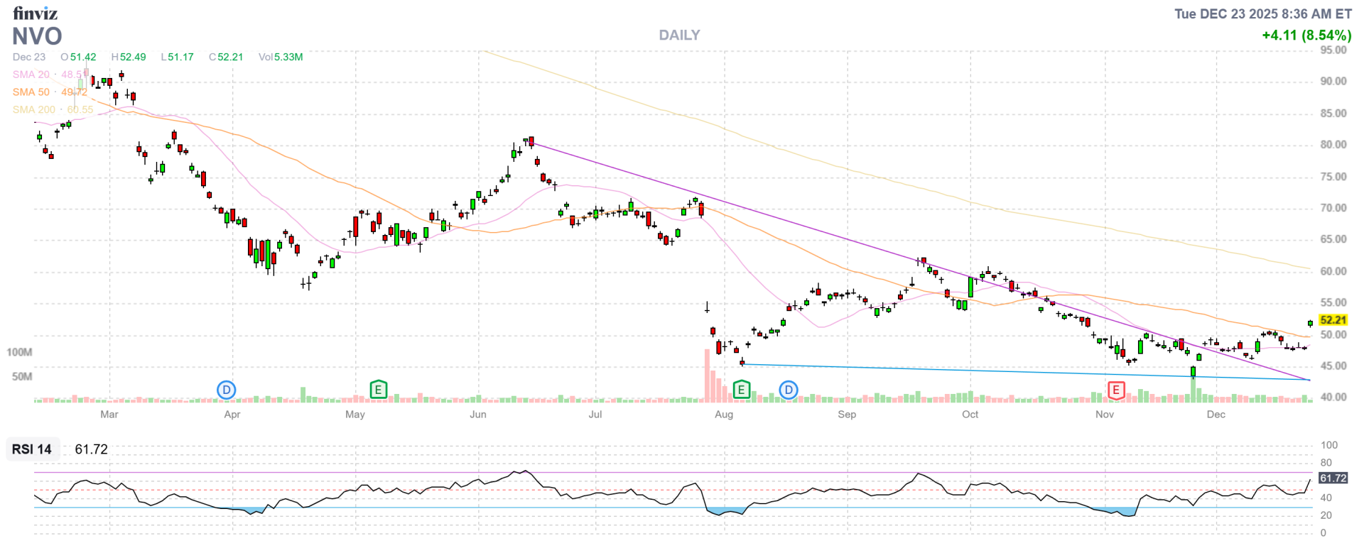The image size is (1364, 548).
Task: Select the Jun label on the time axis
Action: [x=478, y=415]
